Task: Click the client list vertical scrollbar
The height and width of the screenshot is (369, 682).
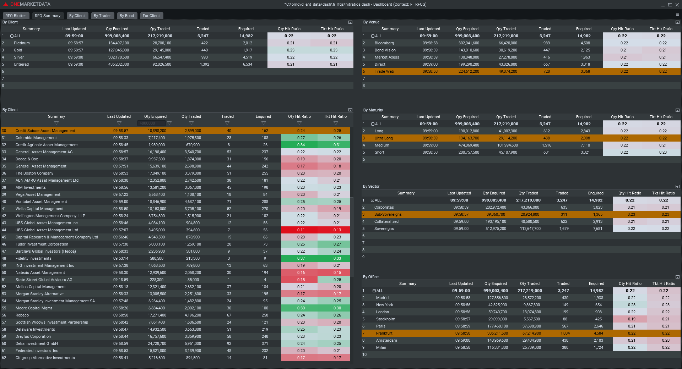Action: tap(352, 237)
